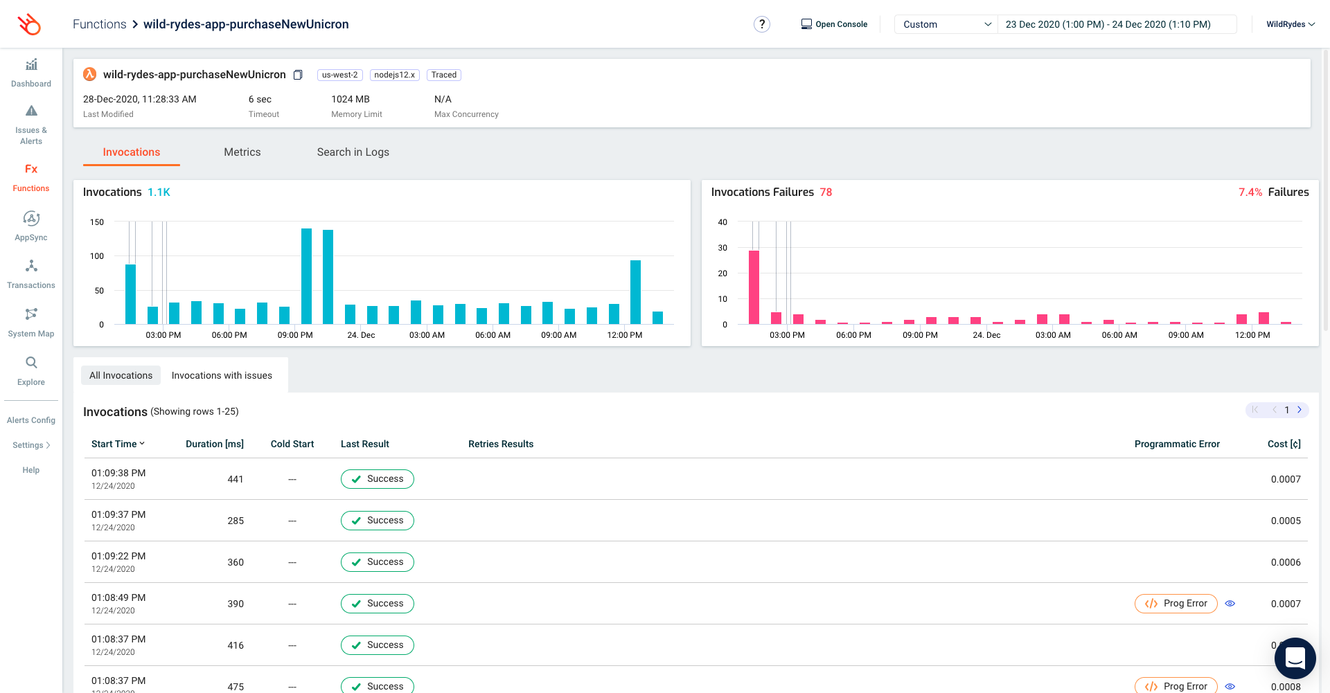Open the chat support widget
Image resolution: width=1330 pixels, height=693 pixels.
click(x=1294, y=658)
